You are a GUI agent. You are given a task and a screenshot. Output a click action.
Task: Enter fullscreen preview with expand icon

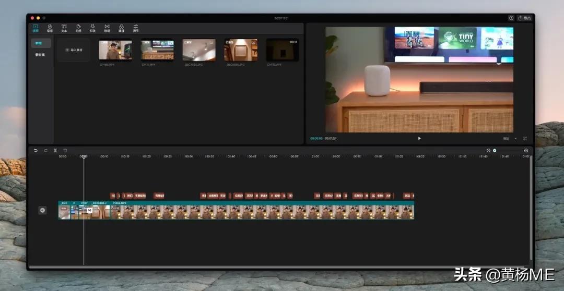(525, 138)
